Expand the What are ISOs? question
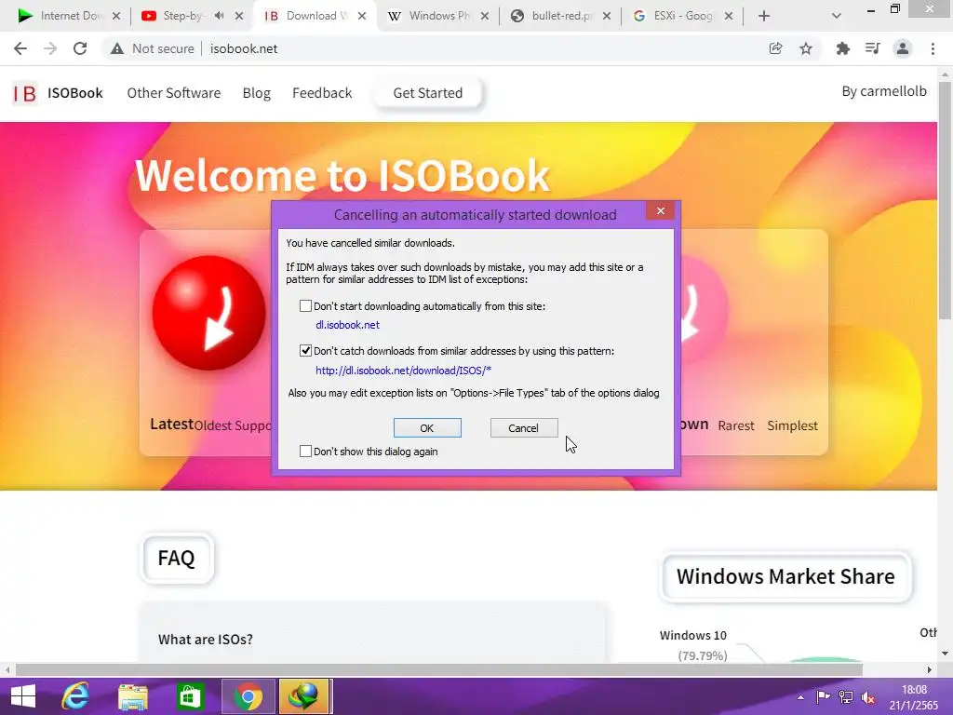Screen dimensions: 953x715 tap(206, 640)
